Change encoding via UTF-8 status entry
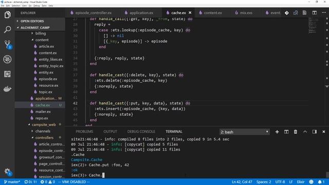 pyautogui.click(x=280, y=182)
